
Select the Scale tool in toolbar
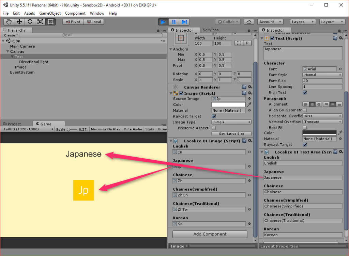40,22
